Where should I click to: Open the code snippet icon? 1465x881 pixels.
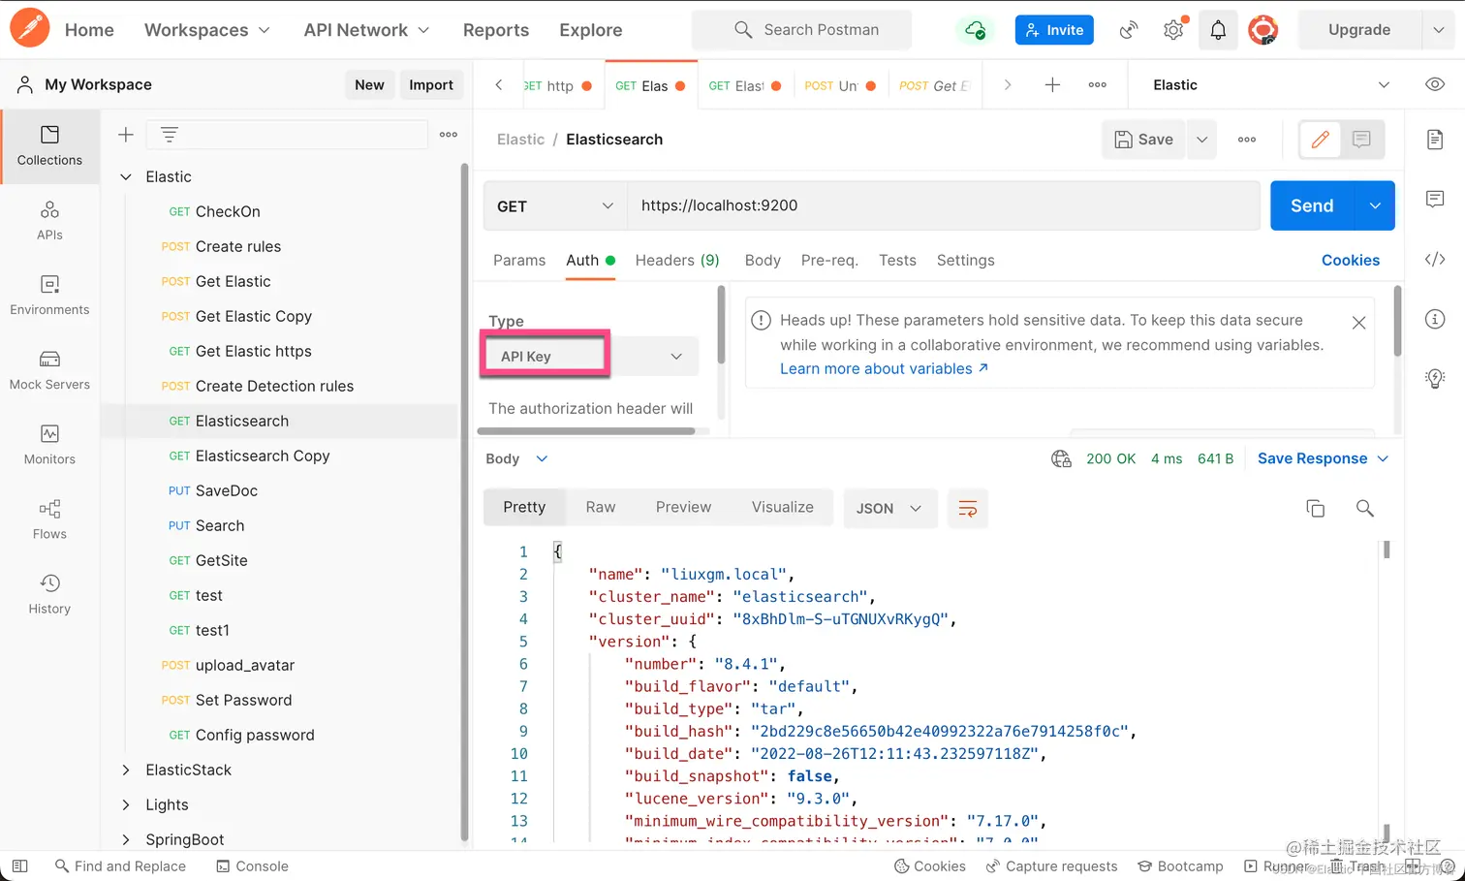click(1435, 259)
